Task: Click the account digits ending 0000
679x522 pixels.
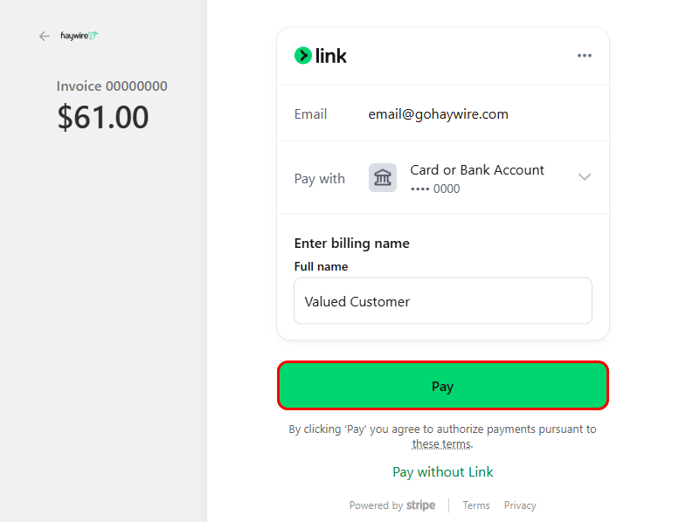Action: click(x=435, y=189)
